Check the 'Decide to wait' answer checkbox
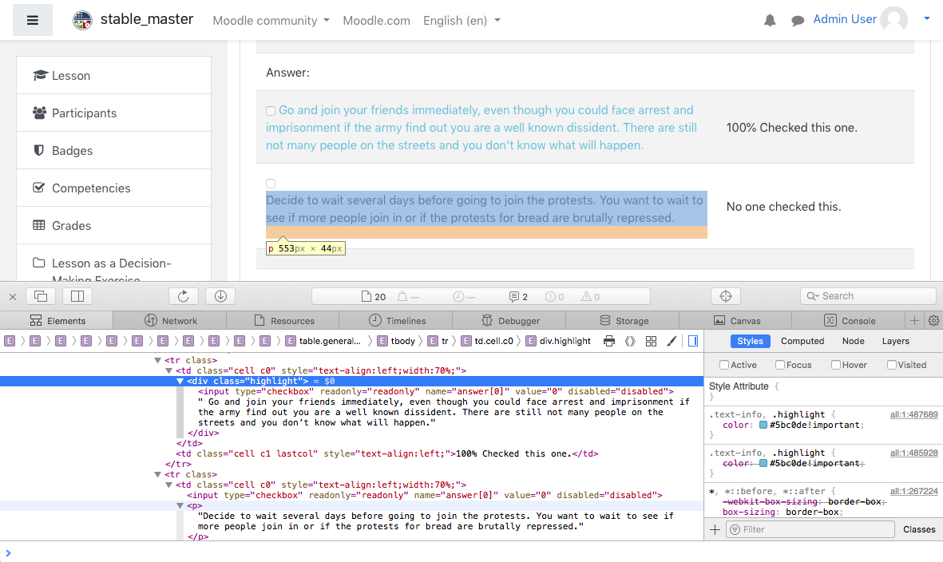The height and width of the screenshot is (562, 943). (271, 184)
